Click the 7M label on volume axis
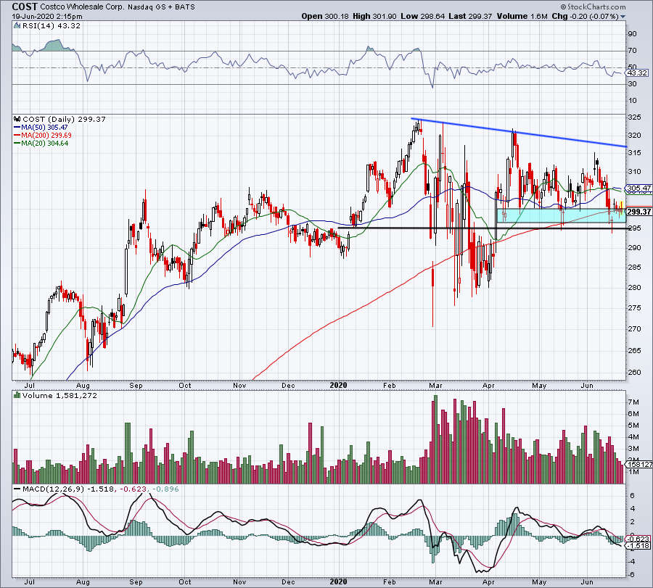 [x=633, y=402]
